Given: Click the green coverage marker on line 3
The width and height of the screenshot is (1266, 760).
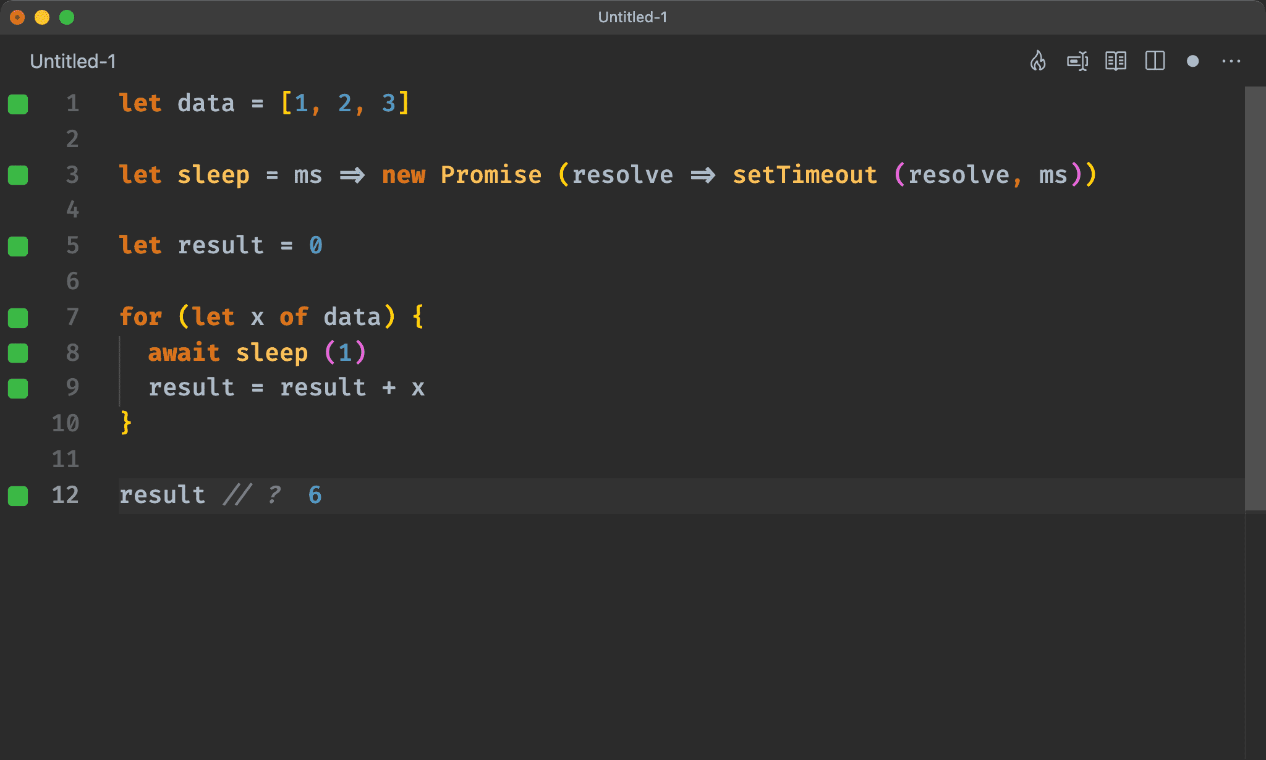Looking at the screenshot, I should [x=18, y=175].
